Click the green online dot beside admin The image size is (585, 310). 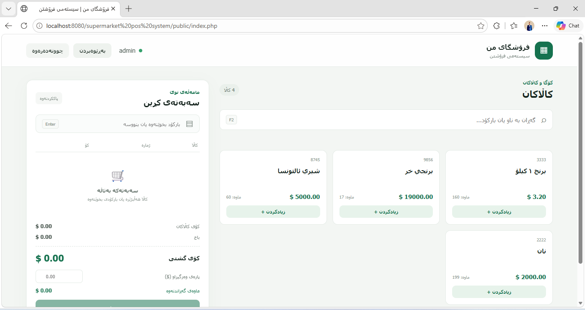pyautogui.click(x=141, y=51)
